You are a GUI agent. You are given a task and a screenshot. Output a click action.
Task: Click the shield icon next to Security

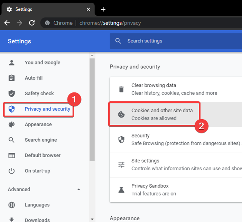[121, 139]
